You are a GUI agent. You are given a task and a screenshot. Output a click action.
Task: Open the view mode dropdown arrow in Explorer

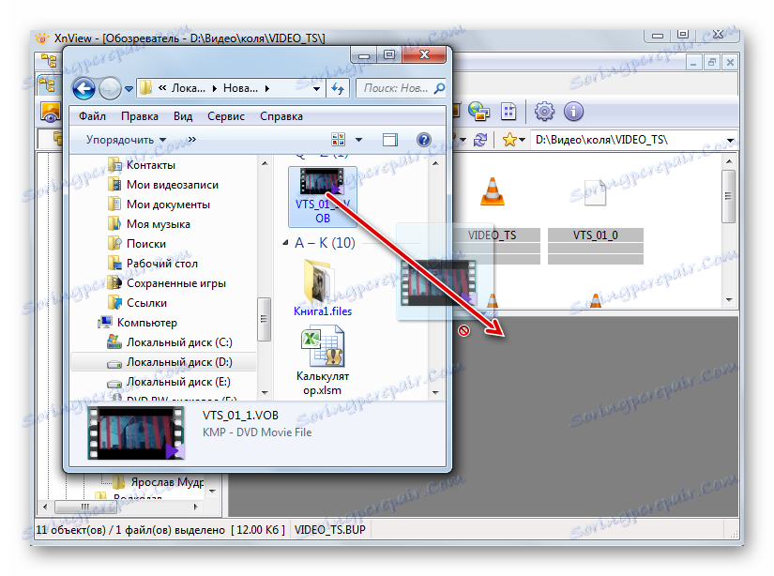click(359, 140)
